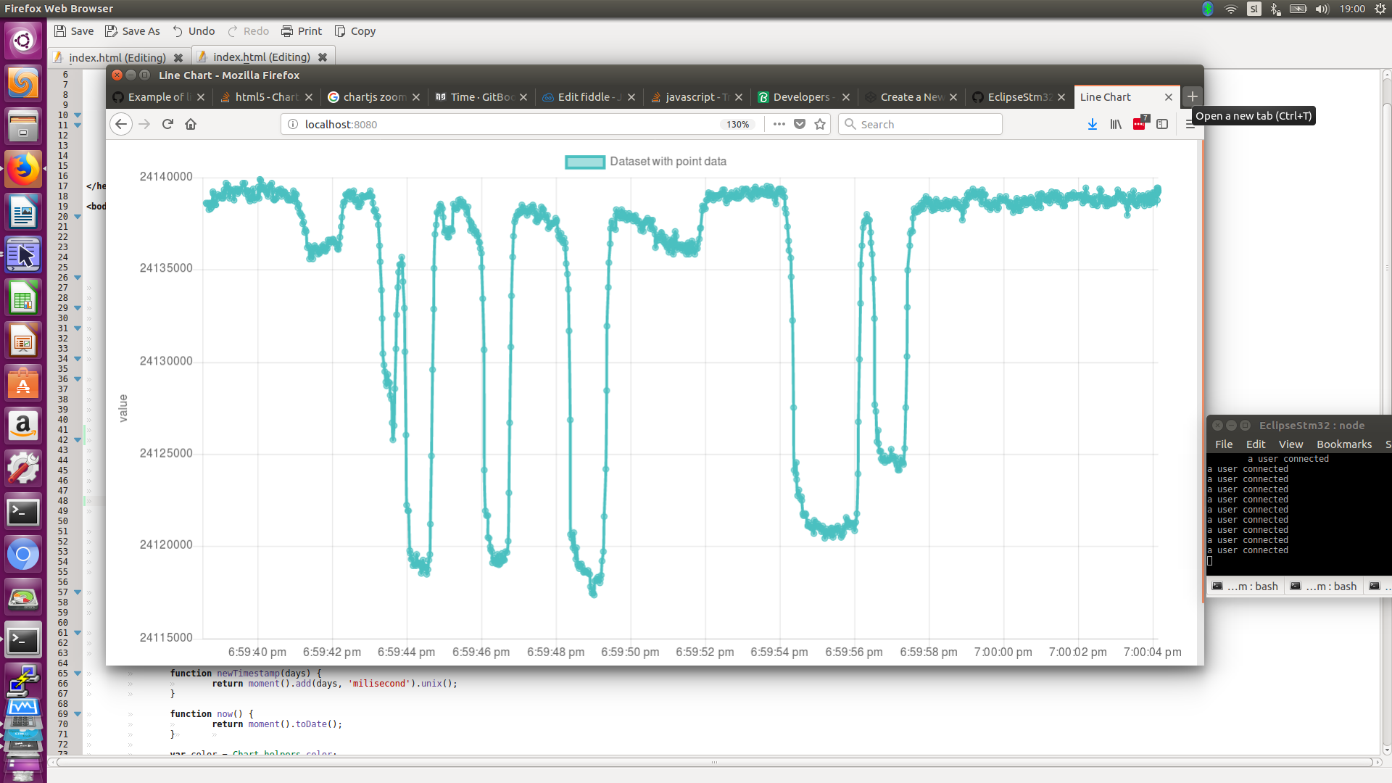Open Firefox library icon
This screenshot has height=783, width=1392.
tap(1116, 124)
